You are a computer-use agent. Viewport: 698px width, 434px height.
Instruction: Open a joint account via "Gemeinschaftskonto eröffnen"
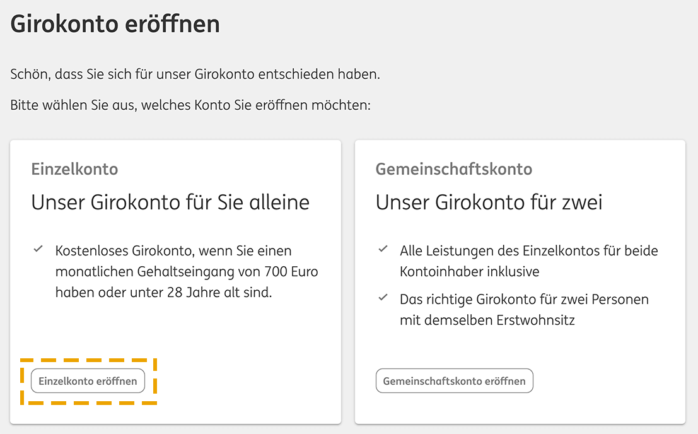click(x=454, y=381)
